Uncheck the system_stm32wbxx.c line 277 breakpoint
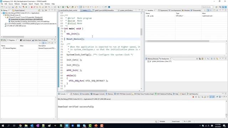The height and width of the screenshot is (128, 228). (x=148, y=62)
